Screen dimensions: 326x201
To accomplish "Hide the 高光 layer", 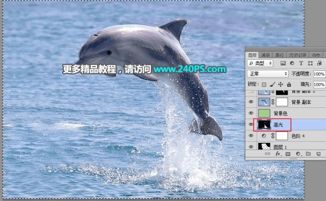I will (x=251, y=125).
